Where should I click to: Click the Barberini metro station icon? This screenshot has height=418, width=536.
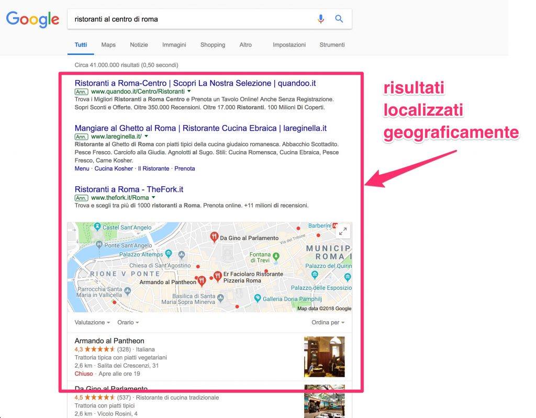[335, 225]
